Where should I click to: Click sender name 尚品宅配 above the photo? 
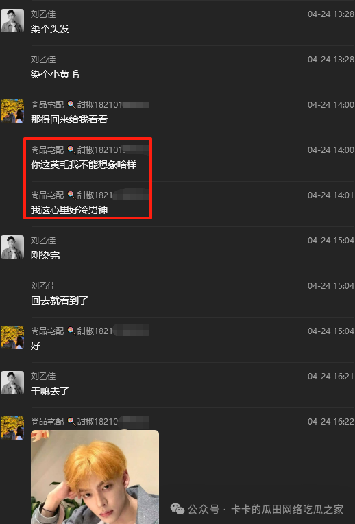(x=47, y=421)
